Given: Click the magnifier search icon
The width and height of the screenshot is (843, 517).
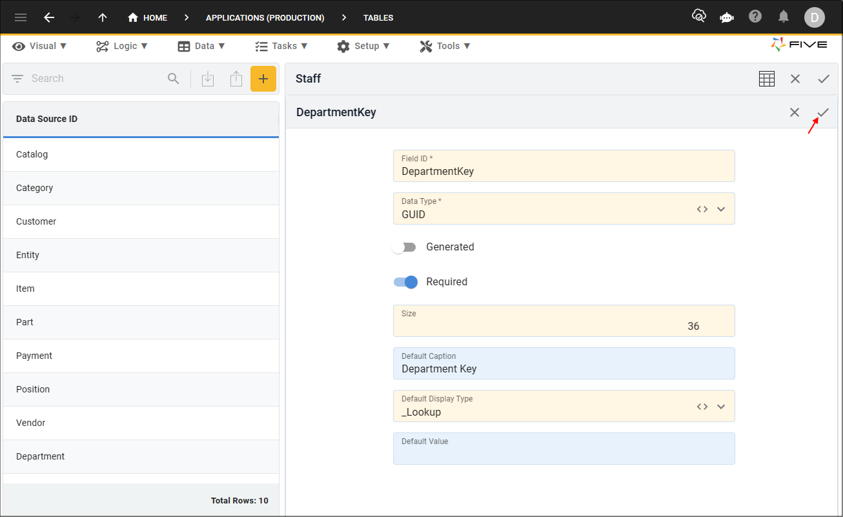Looking at the screenshot, I should click(174, 79).
